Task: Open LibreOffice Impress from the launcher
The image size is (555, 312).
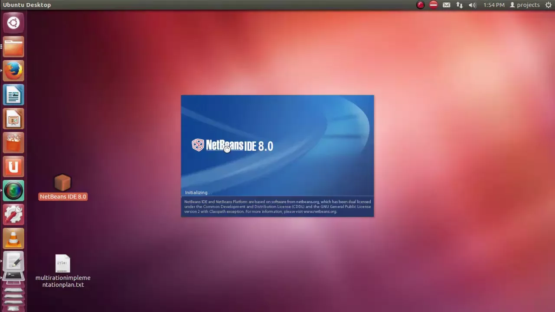Action: coord(13,119)
